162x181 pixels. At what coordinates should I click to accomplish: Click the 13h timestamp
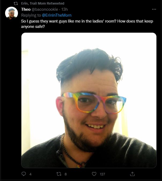coord(65,9)
